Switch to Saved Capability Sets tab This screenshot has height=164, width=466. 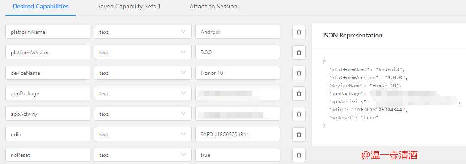pos(128,7)
